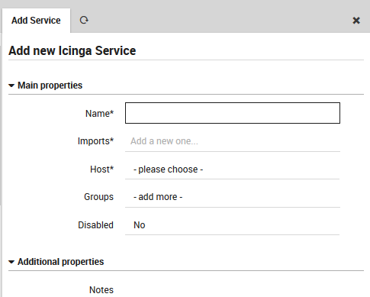This screenshot has height=297, width=370.
Task: Click the Notes field label
Action: pos(101,289)
